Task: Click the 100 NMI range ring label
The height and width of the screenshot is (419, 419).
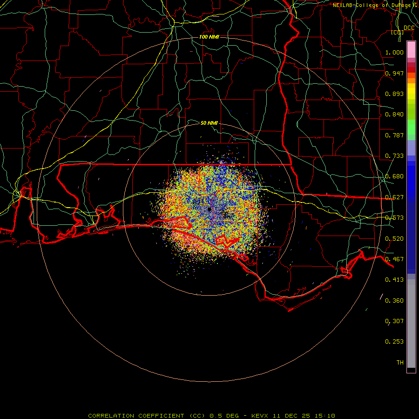Action: click(x=209, y=37)
